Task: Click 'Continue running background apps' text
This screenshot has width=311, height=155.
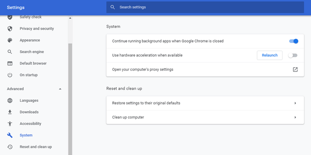Action: pos(168,41)
